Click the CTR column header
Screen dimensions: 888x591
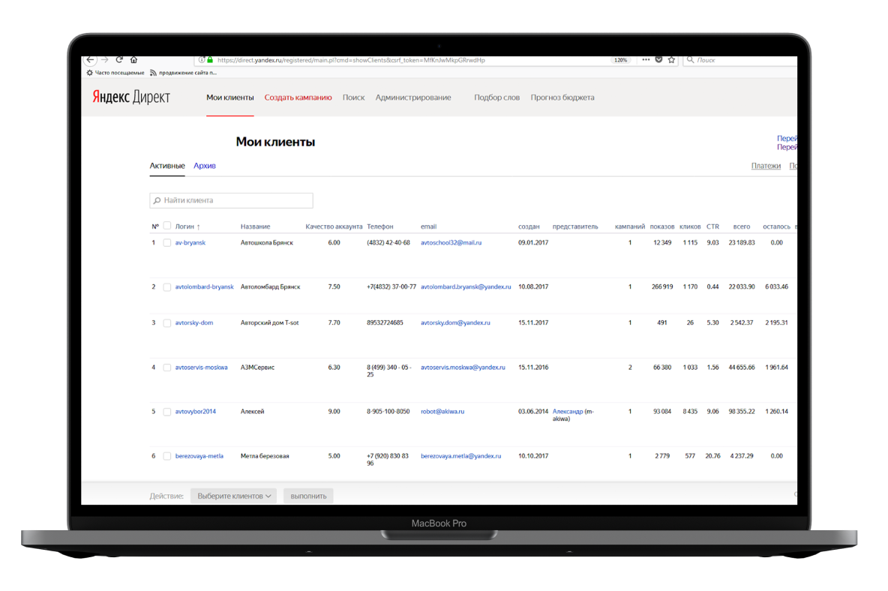pos(713,226)
